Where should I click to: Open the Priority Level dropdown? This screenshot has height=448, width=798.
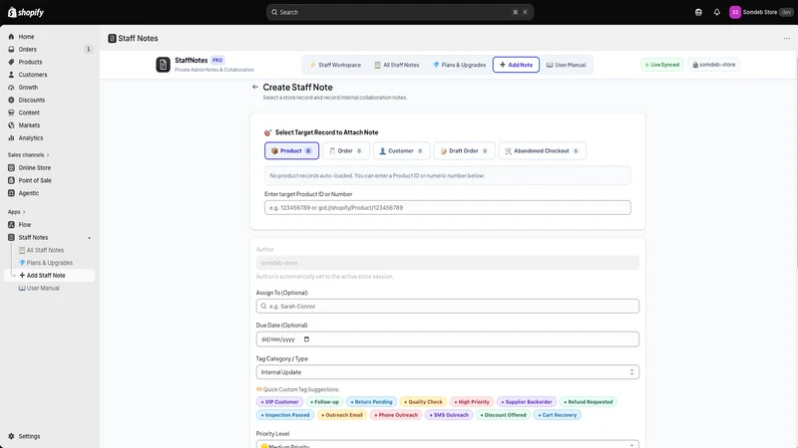[x=447, y=444]
